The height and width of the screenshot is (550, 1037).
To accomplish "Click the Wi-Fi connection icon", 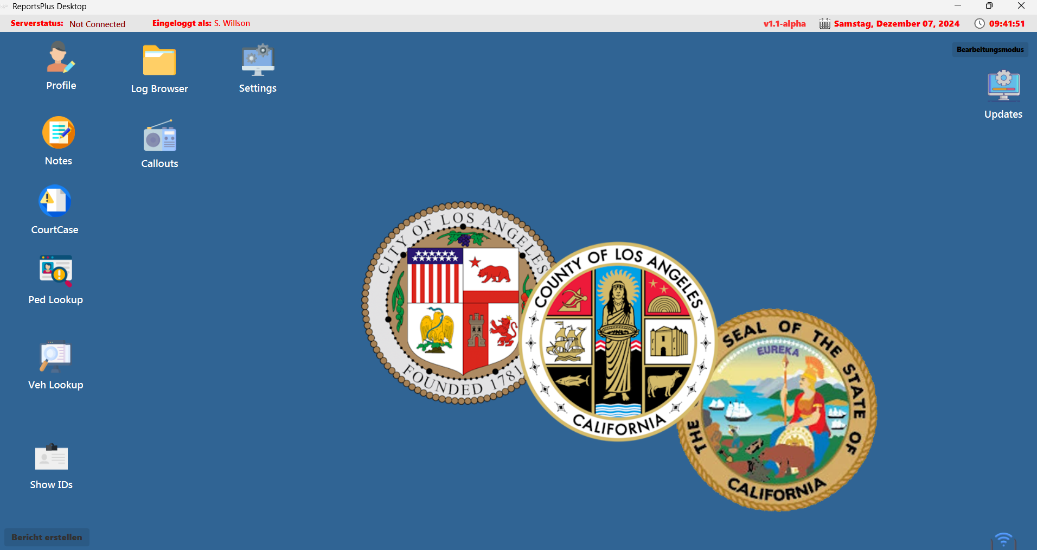I will coord(1003,540).
